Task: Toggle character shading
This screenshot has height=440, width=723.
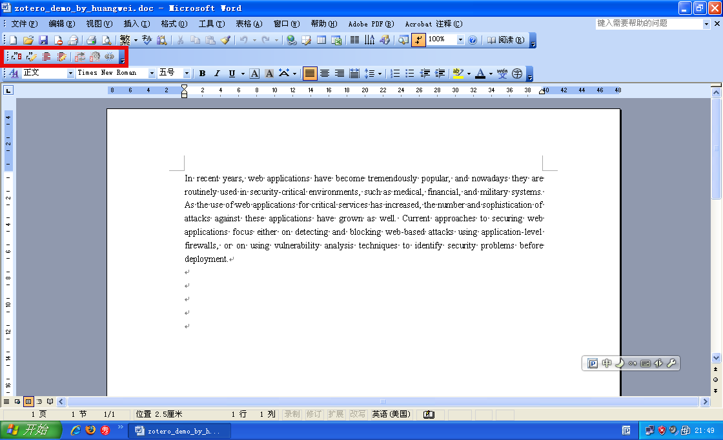Action: 269,74
